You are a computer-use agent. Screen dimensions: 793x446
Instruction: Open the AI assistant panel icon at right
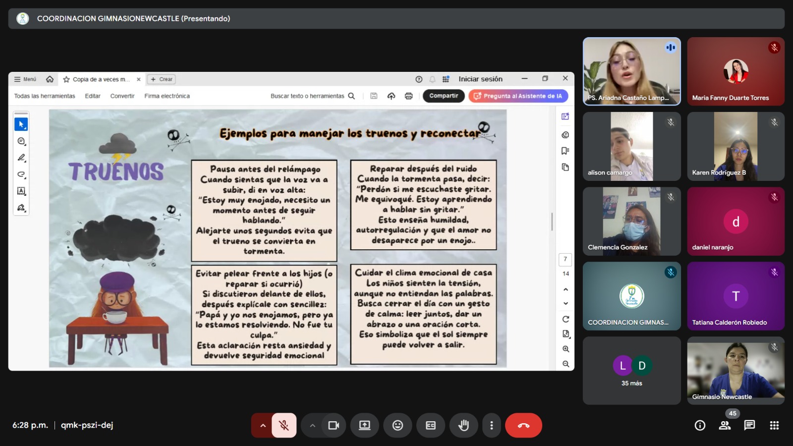tap(565, 116)
